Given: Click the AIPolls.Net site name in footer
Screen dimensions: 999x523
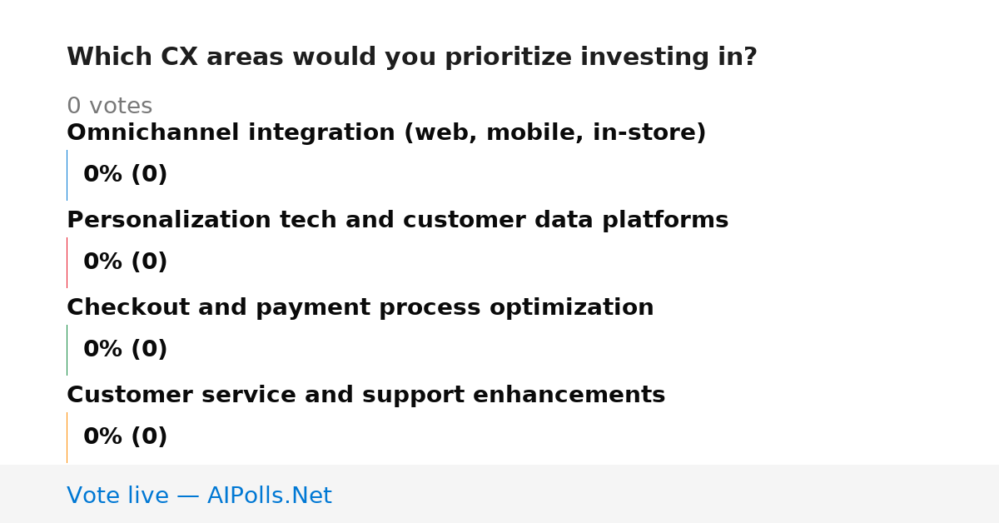Looking at the screenshot, I should tap(269, 496).
